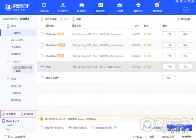Toggle 跳过向导 checkbox

point(21,114)
